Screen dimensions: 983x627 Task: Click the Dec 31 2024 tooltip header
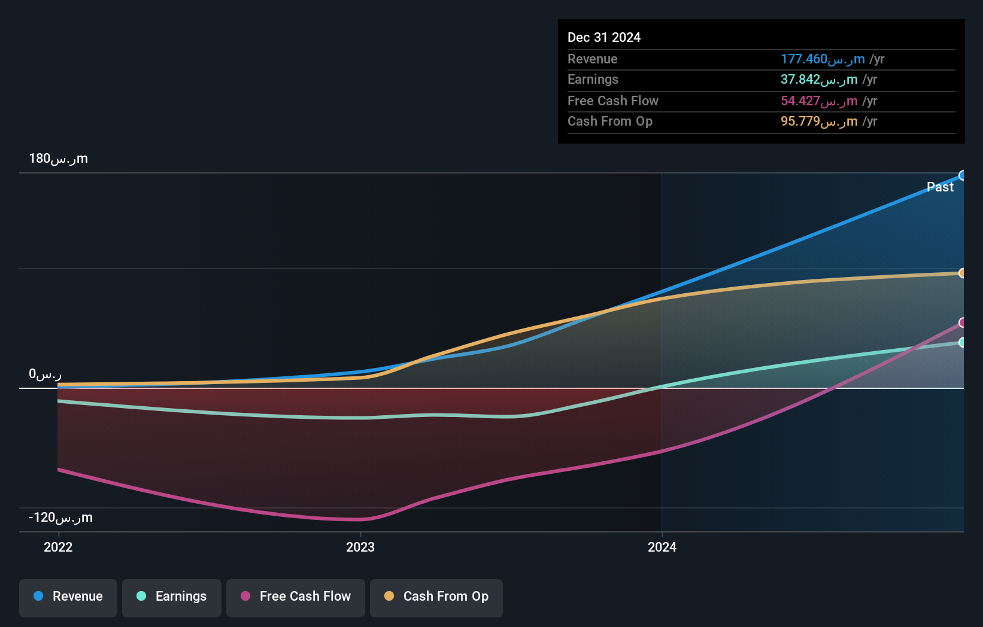click(x=604, y=37)
